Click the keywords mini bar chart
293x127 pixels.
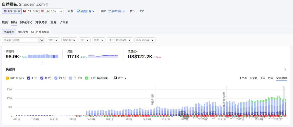[x=43, y=56]
